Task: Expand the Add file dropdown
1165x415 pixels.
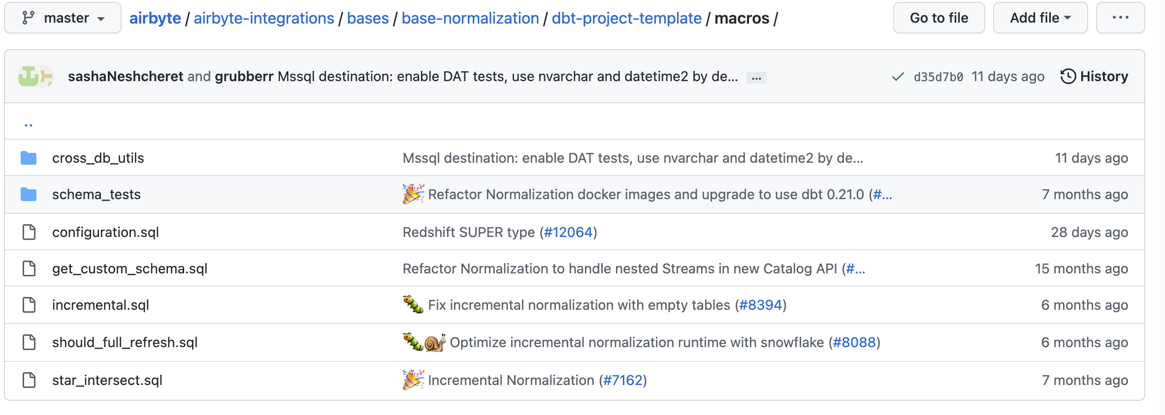Action: click(x=1040, y=18)
